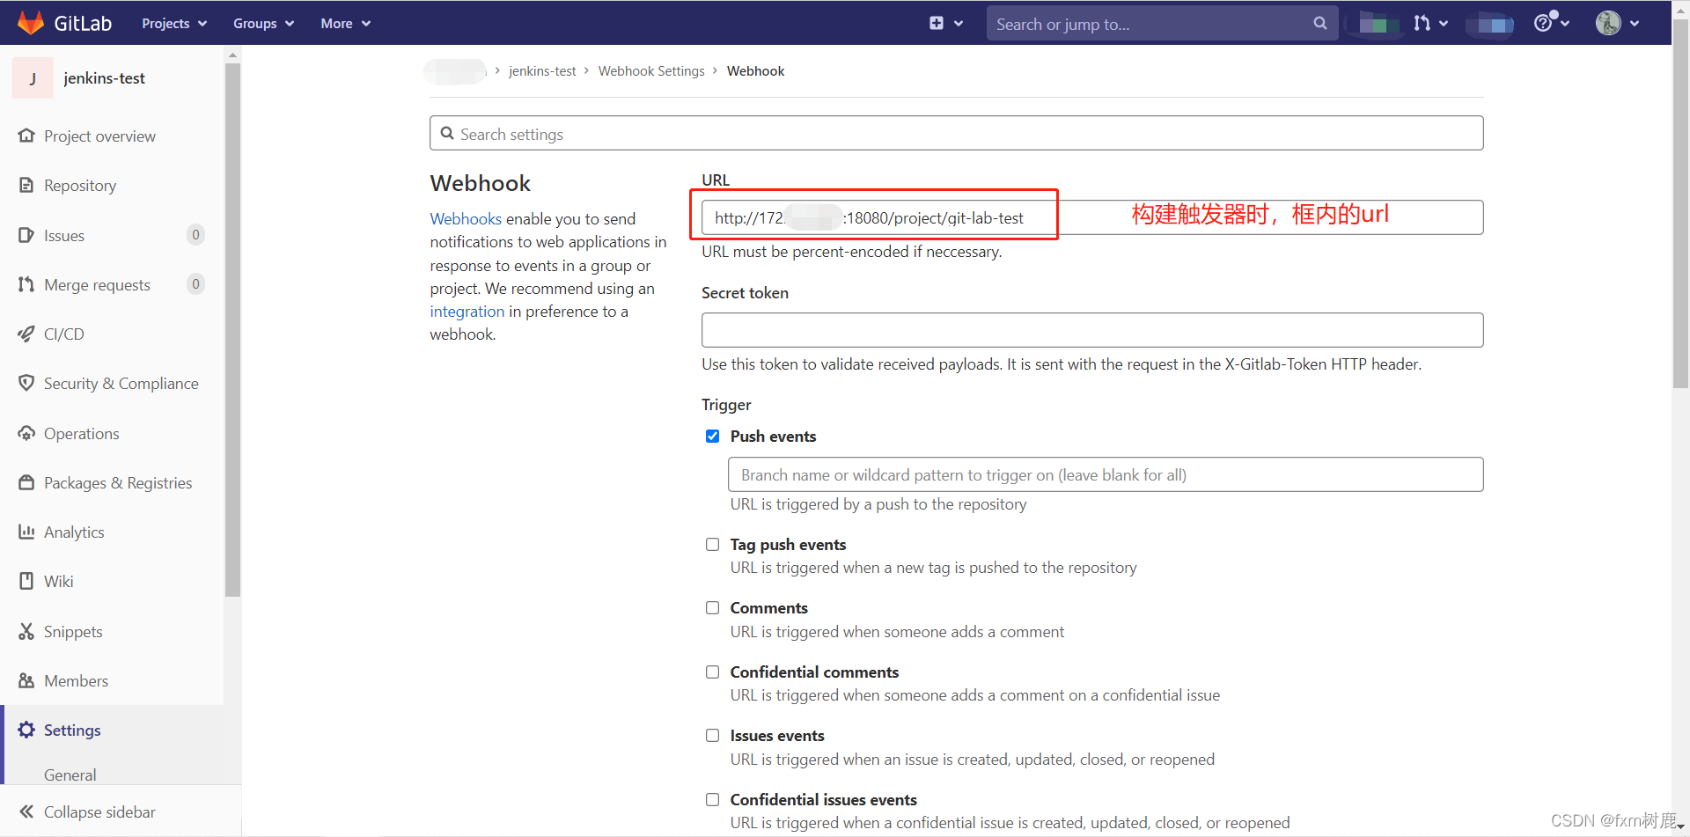Open the Projects dropdown menu
Screen dimensions: 1690x837
click(174, 24)
